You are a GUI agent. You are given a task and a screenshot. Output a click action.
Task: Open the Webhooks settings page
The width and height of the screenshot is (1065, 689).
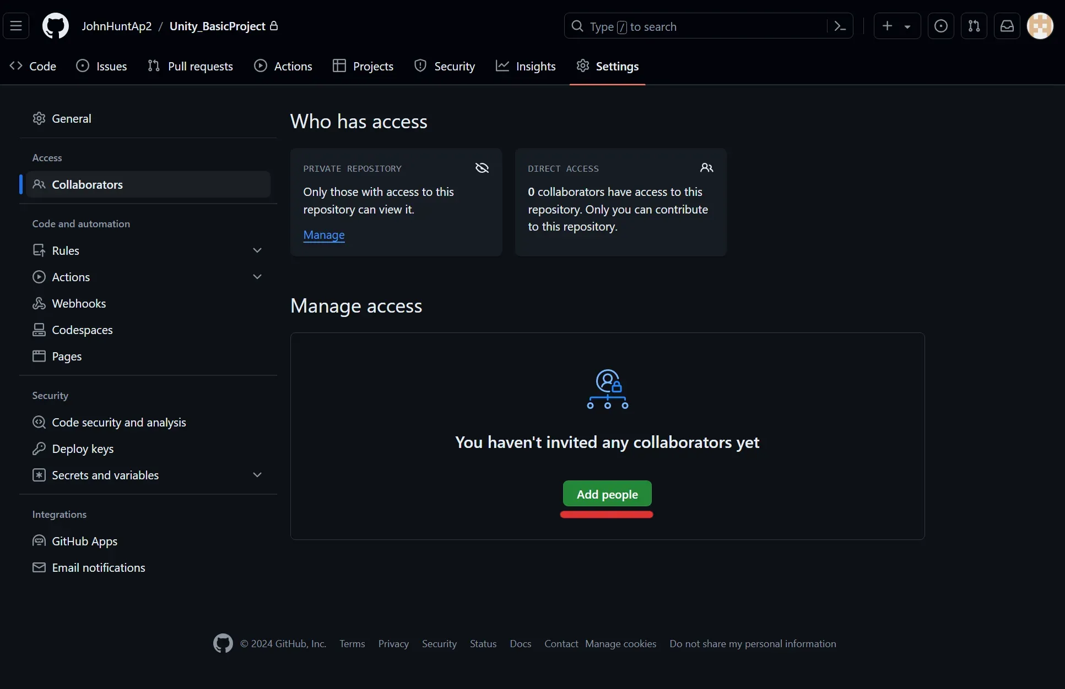[x=79, y=303]
